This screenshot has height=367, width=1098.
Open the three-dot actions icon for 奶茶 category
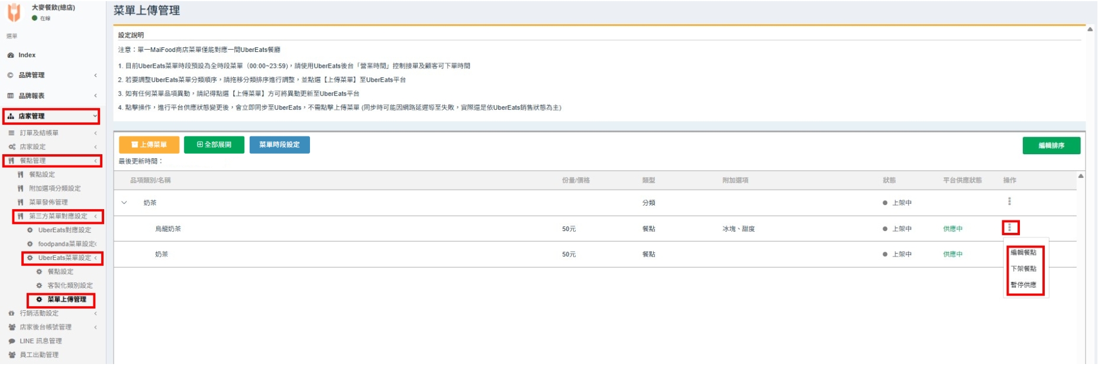(1009, 202)
